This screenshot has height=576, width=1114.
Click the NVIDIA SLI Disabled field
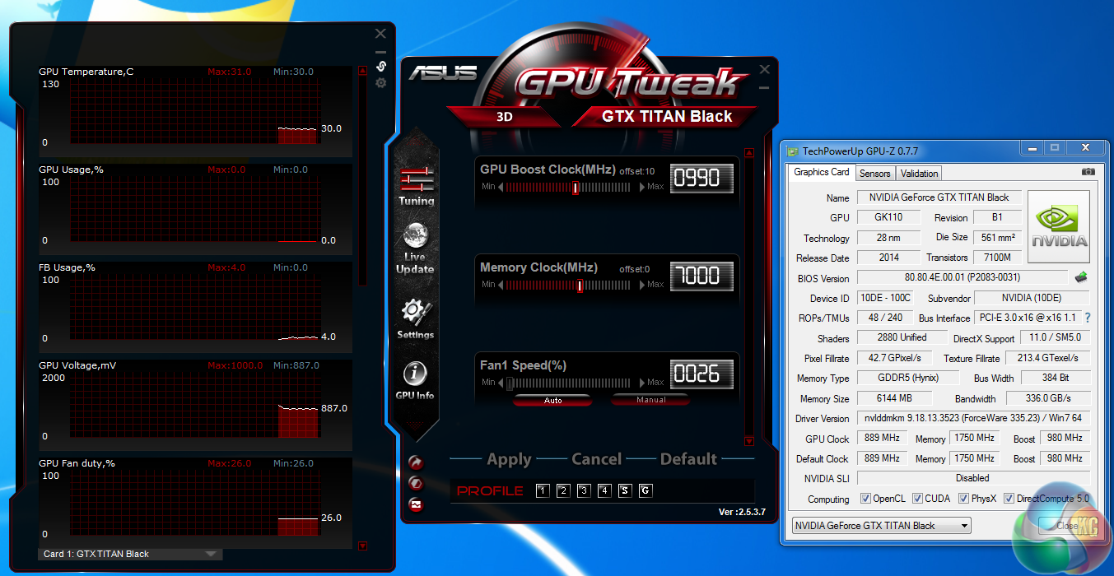973,478
